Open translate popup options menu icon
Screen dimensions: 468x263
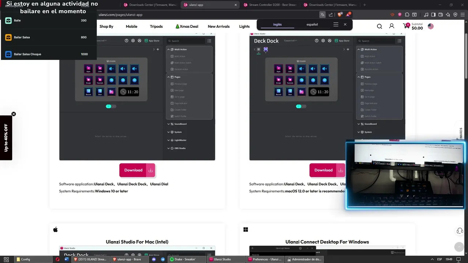336,24
